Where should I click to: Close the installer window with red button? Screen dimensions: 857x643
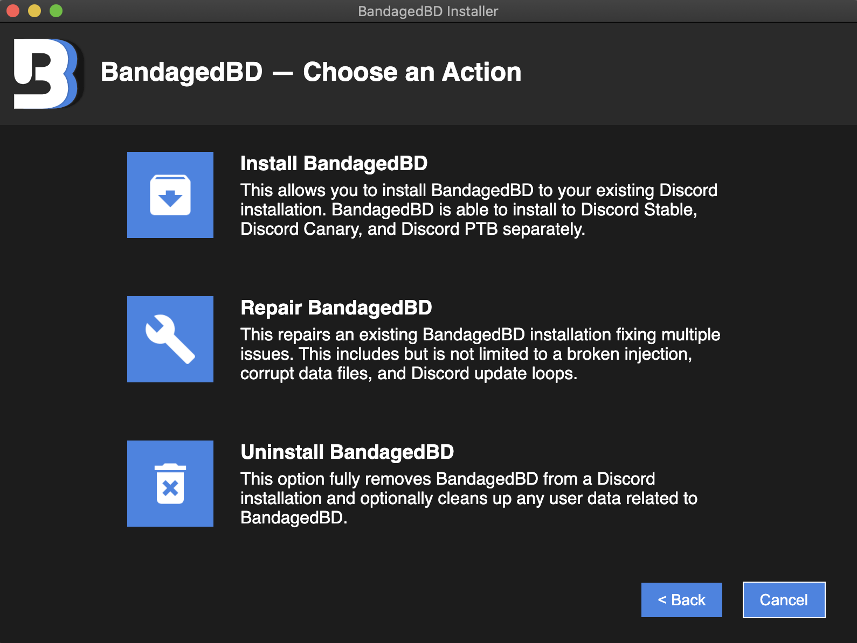(x=13, y=11)
